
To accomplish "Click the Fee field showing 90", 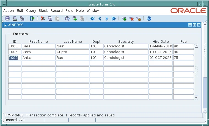I will coord(183,46).
